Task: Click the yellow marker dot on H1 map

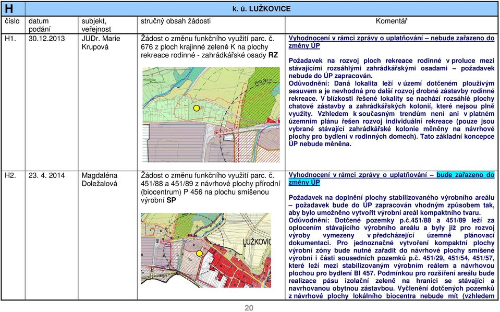Action: (197, 108)
